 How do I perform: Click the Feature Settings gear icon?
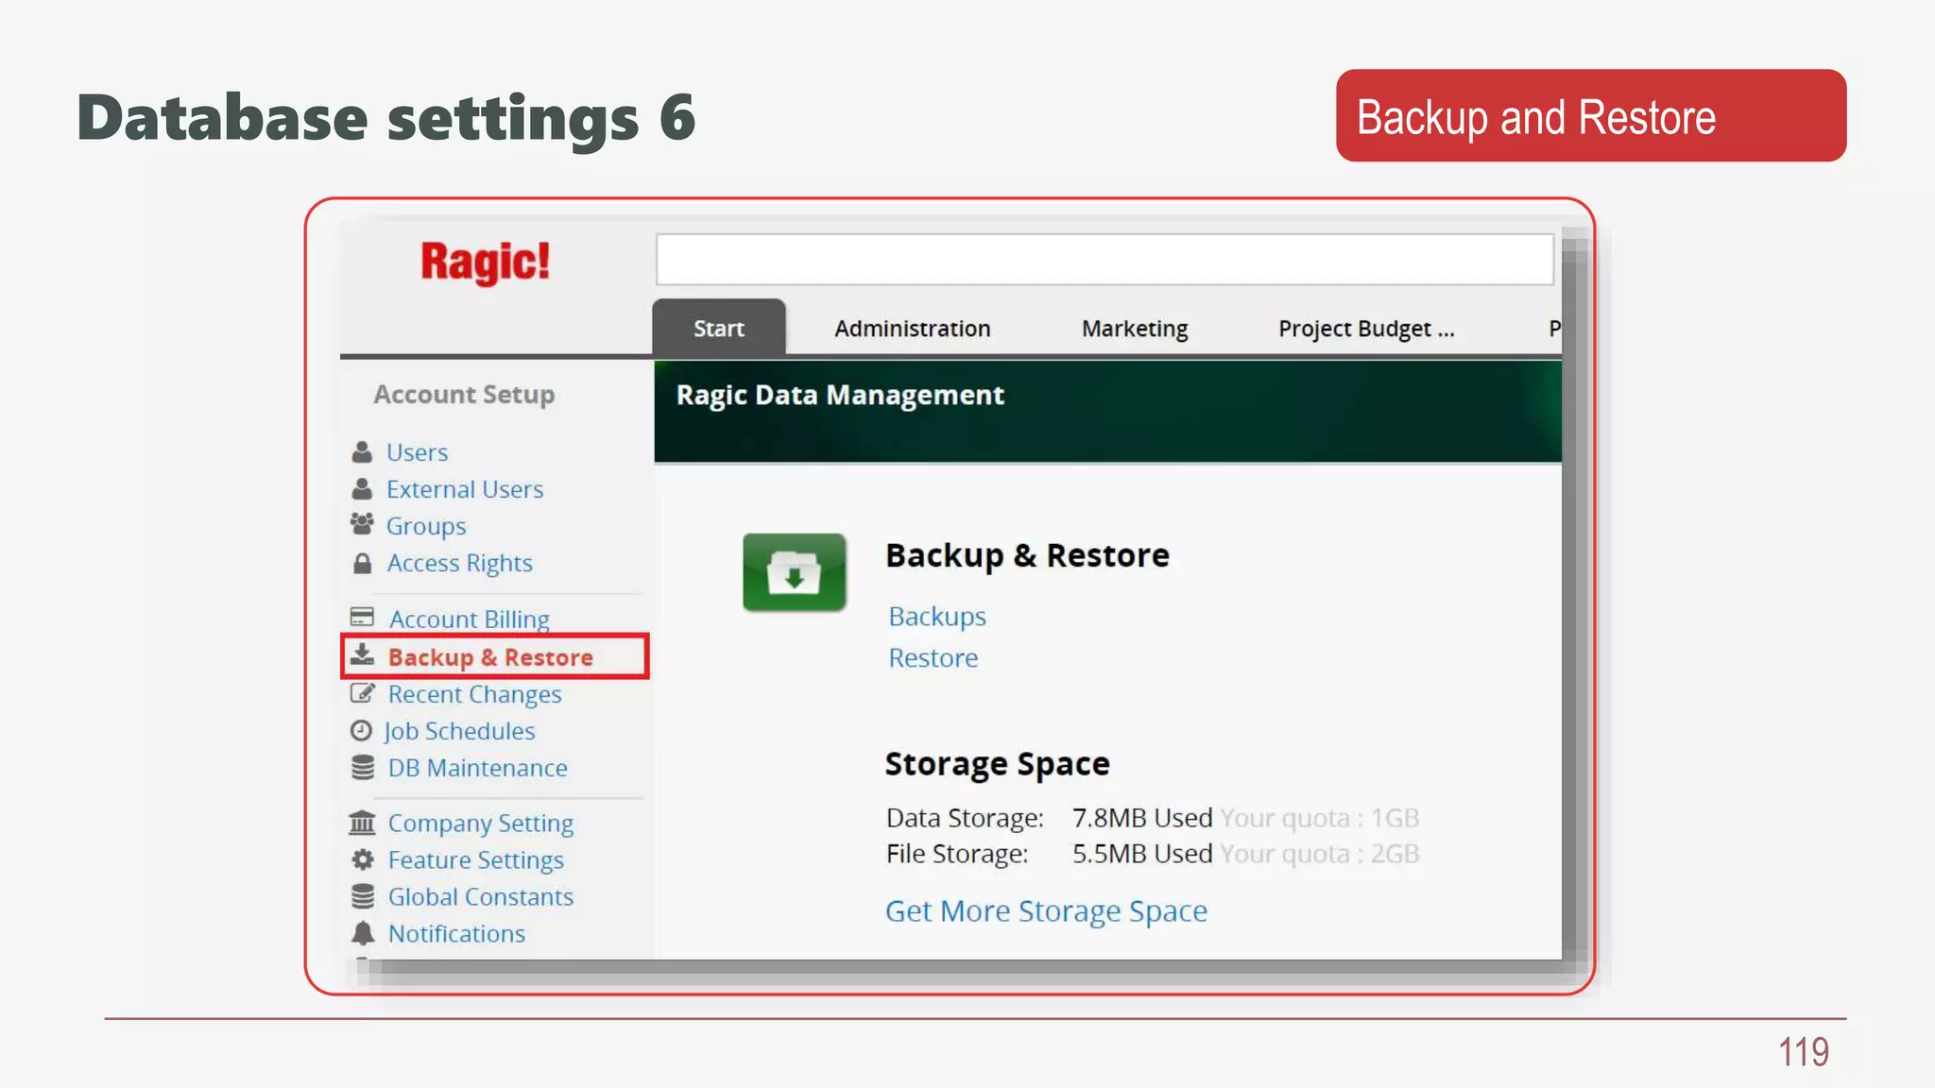point(363,858)
